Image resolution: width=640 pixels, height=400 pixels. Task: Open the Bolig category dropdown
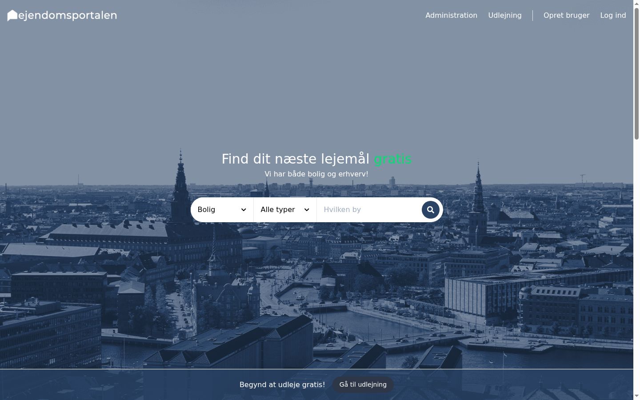(222, 210)
